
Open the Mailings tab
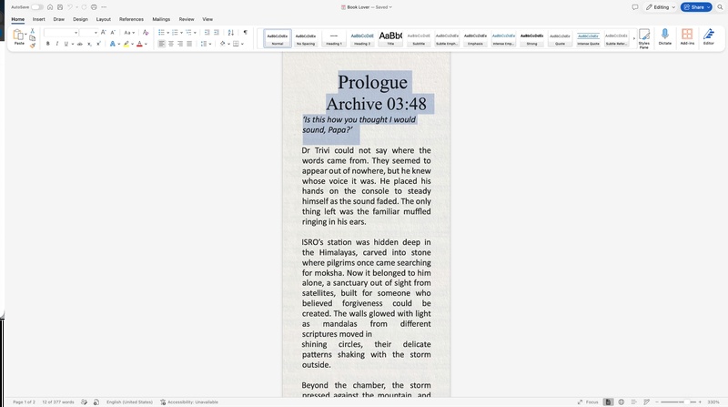point(161,19)
